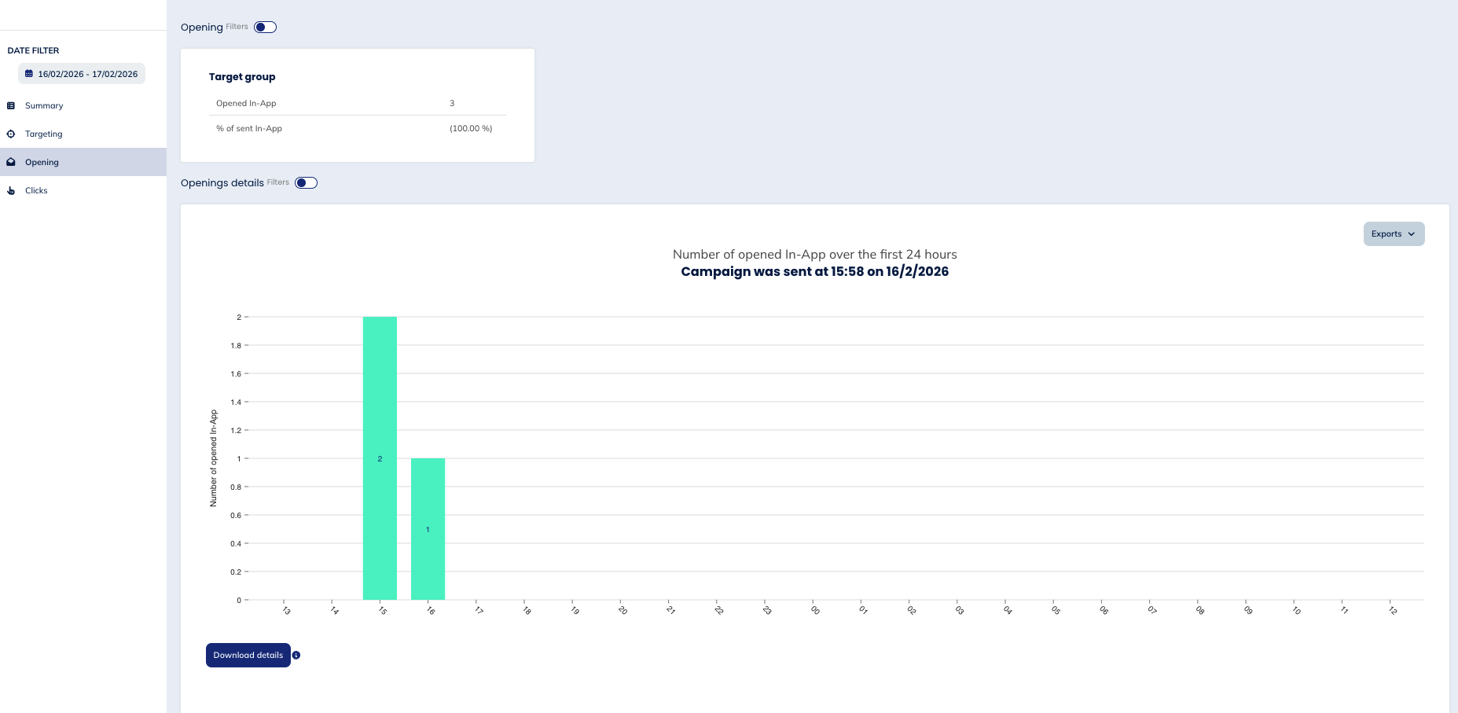This screenshot has height=713, width=1458.
Task: Click the Exports chevron arrow
Action: [x=1412, y=234]
